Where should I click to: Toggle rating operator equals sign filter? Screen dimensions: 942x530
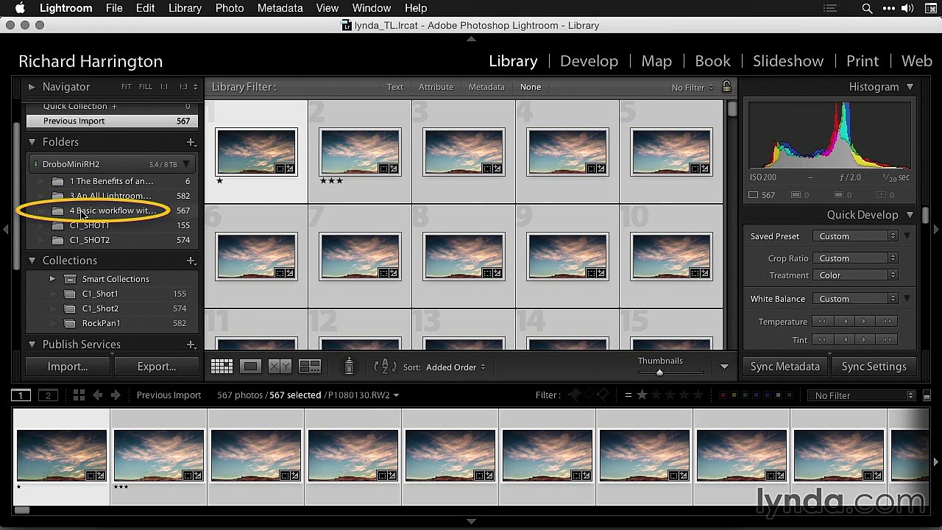point(628,395)
